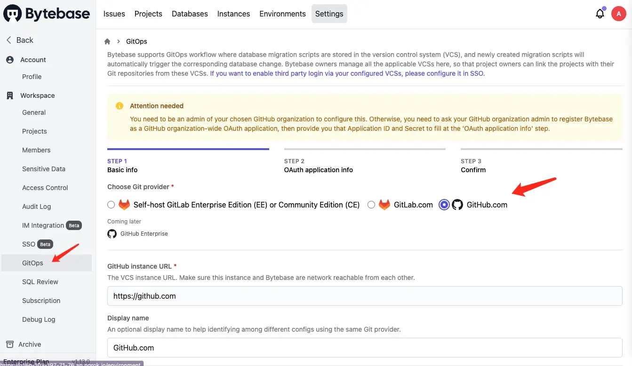The height and width of the screenshot is (366, 632).
Task: Select the Self-host GitLab Edition radio button
Action: point(111,205)
